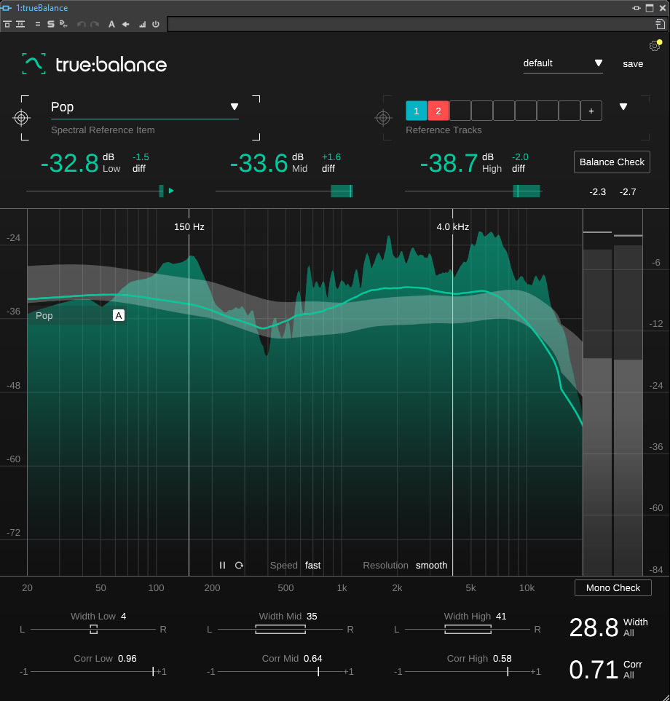The width and height of the screenshot is (670, 701).
Task: Open the settings gear icon
Action: coord(654,46)
